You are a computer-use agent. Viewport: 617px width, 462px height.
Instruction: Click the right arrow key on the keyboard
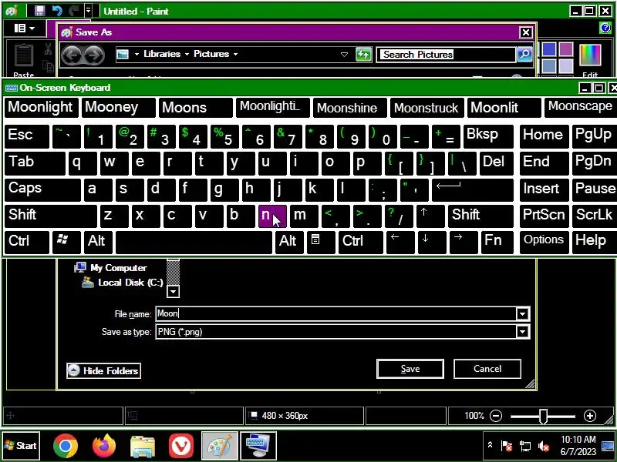pos(464,242)
